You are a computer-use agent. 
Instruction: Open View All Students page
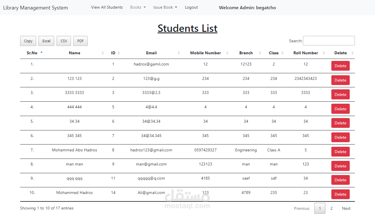107,7
